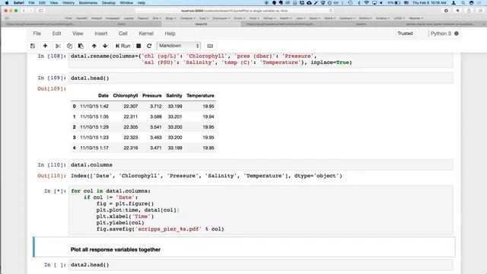Open the Jupyter File menu
Viewport: 487px width, 274px height.
37,33
